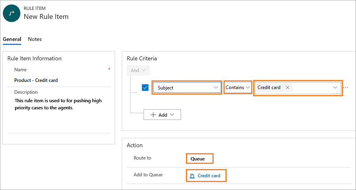
Task: Click the Add condition button
Action: click(x=162, y=115)
